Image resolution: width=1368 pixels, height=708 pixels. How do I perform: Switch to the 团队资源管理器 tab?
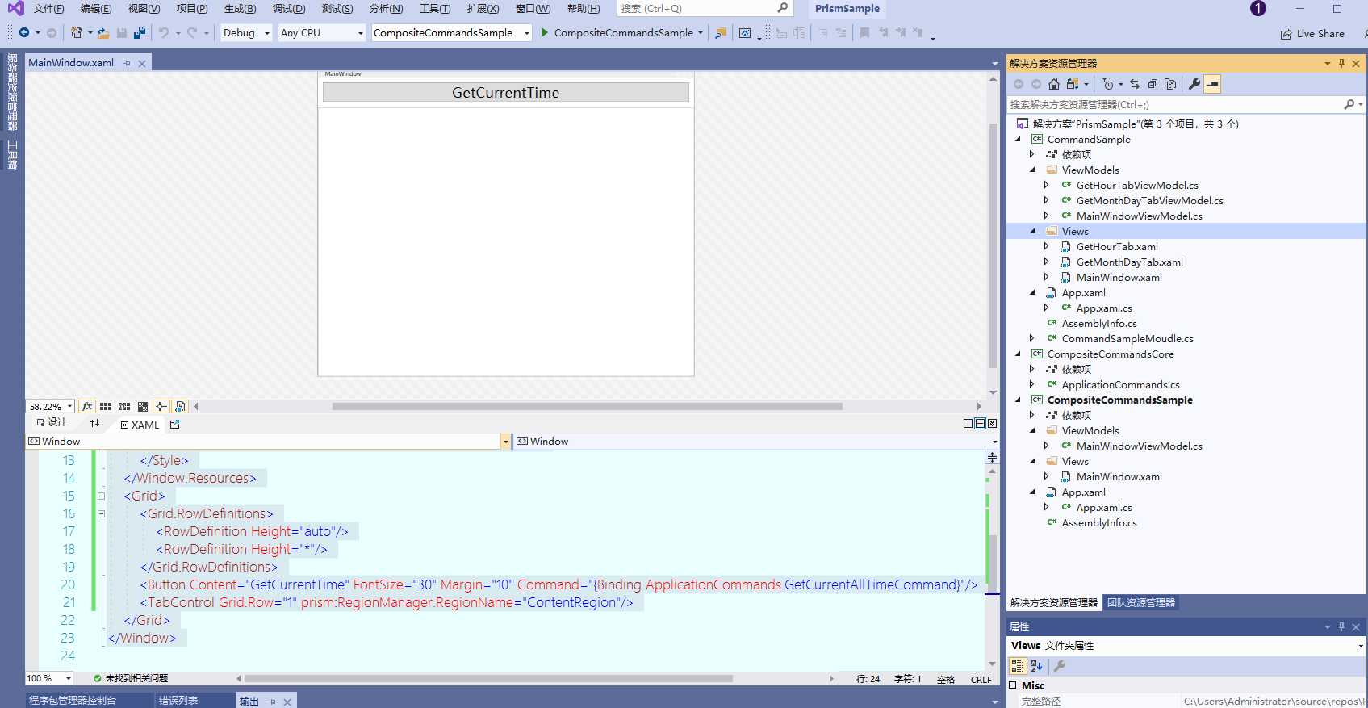[x=1140, y=603]
